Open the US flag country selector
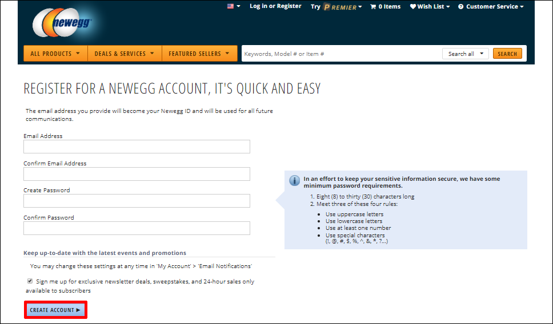Screen dimensions: 553x324 click(x=231, y=6)
